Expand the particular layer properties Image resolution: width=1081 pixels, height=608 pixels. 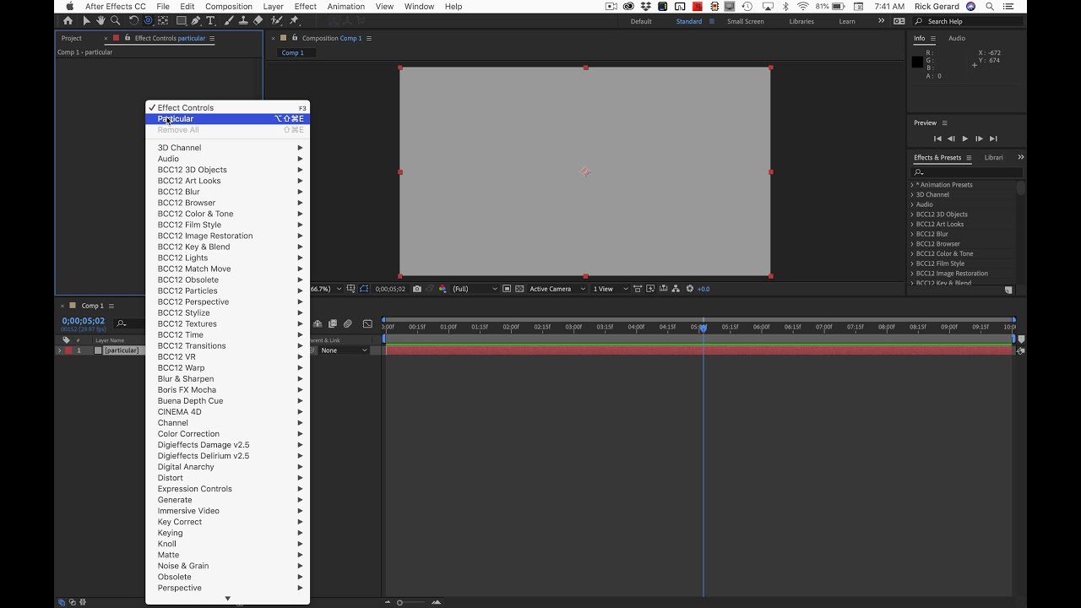(59, 350)
